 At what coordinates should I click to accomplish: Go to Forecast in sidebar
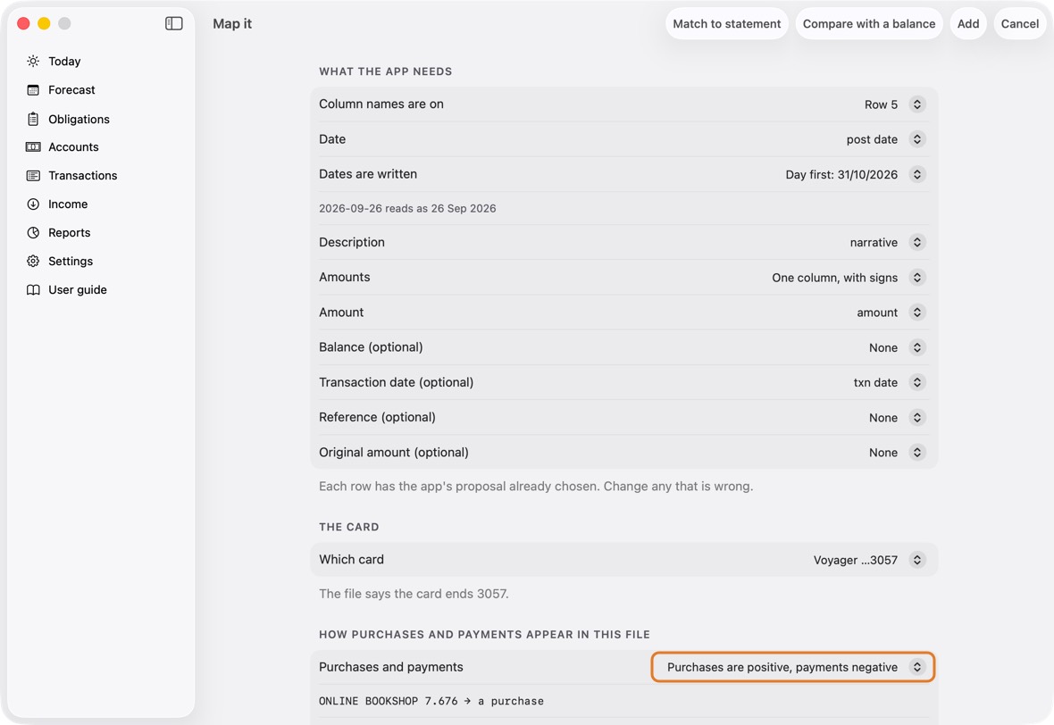point(71,90)
